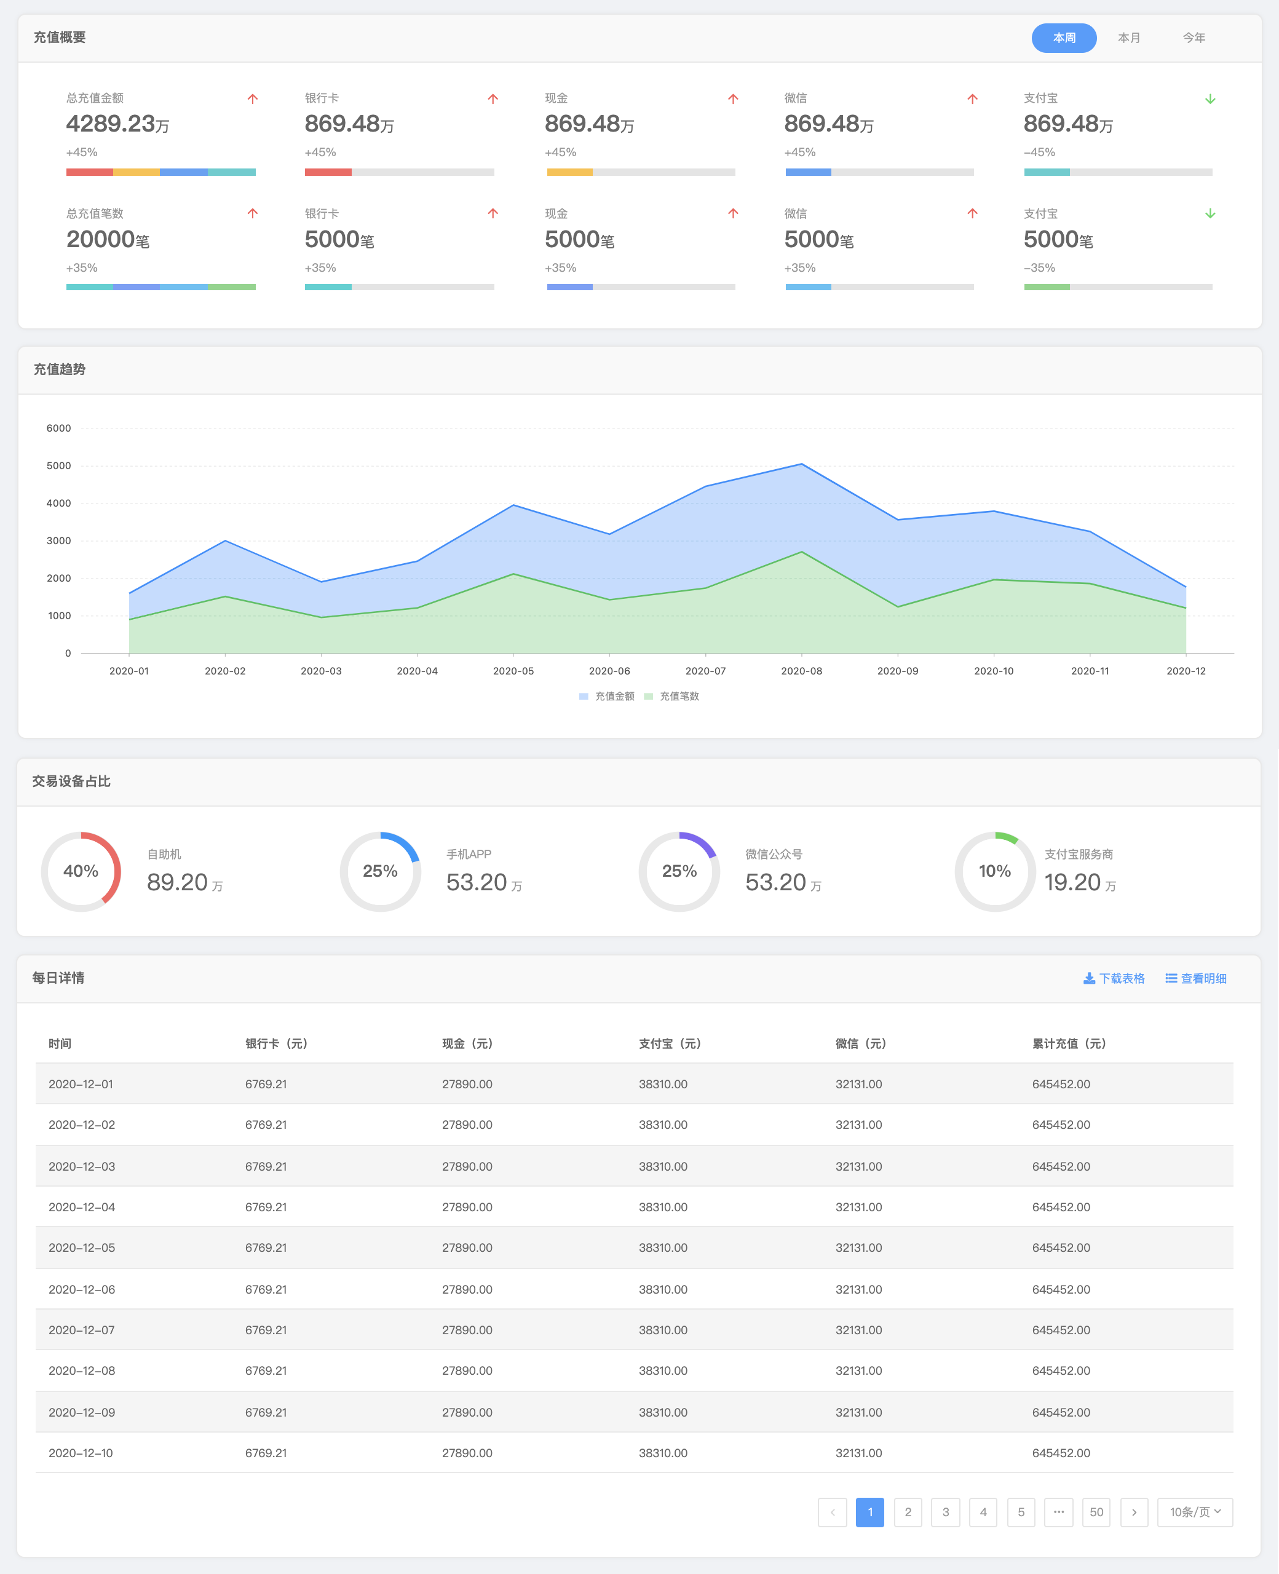Screen dimensions: 1279x1574
Task: Select the 2020-12-10 row date
Action: pos(81,1453)
